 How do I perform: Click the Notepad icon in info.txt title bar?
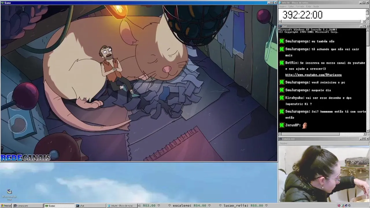[280, 3]
